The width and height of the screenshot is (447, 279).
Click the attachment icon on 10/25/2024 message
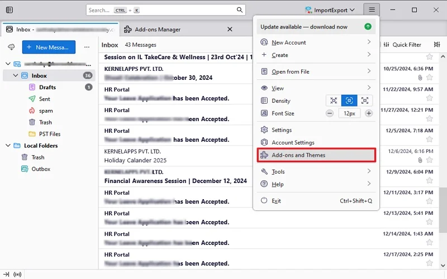point(420,78)
